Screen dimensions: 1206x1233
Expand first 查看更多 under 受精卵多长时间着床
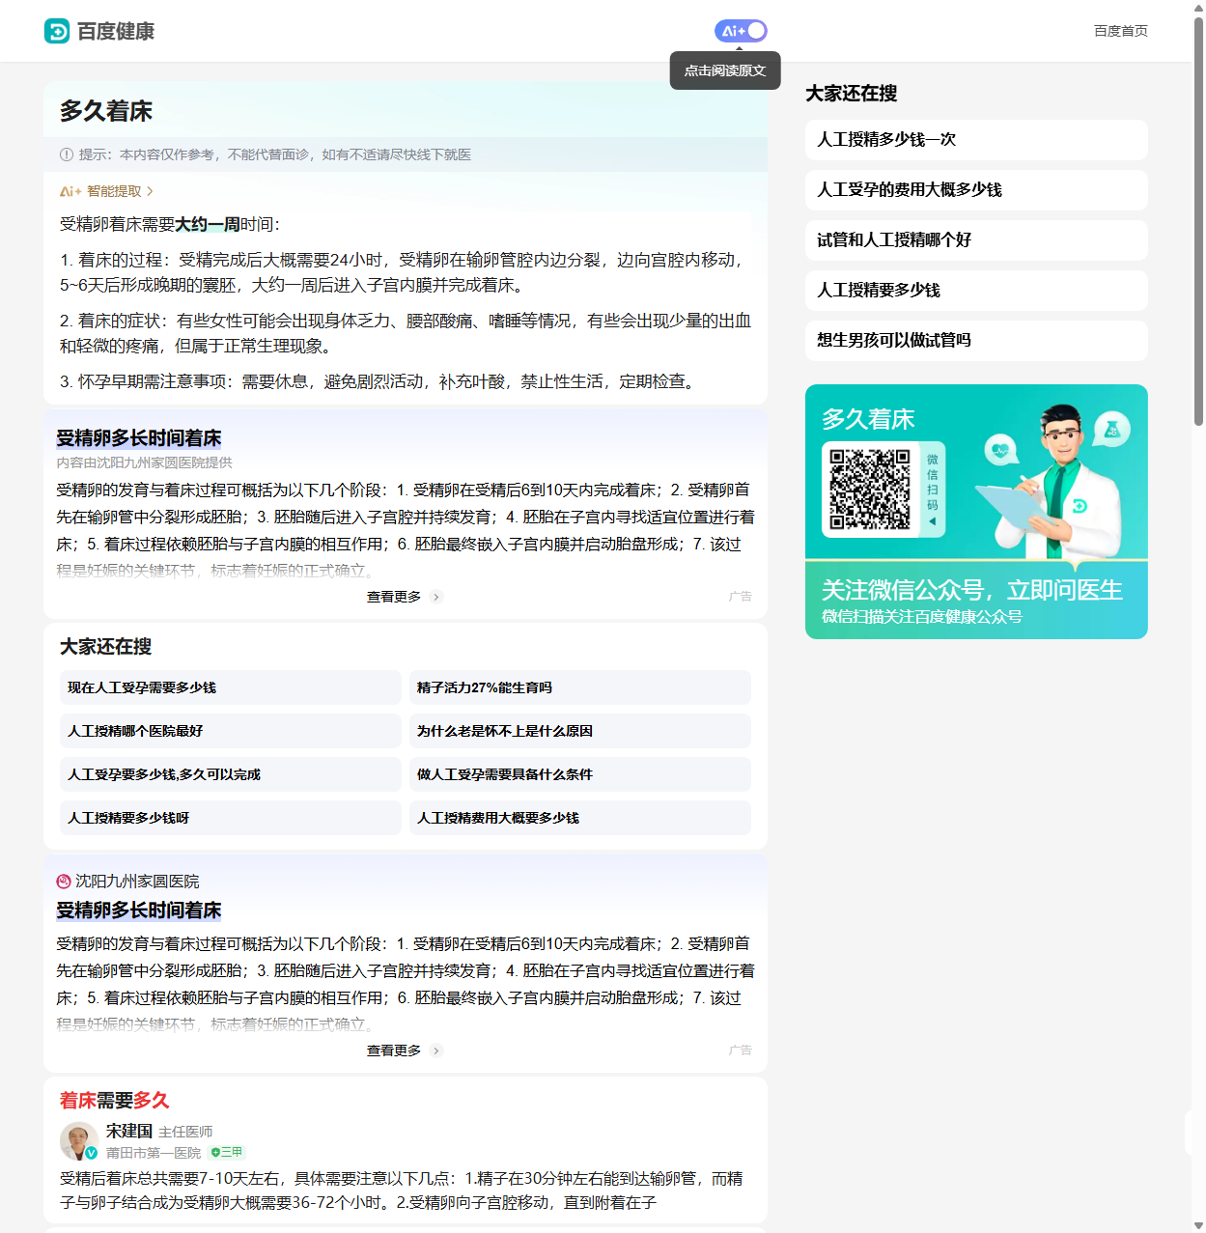(x=403, y=597)
